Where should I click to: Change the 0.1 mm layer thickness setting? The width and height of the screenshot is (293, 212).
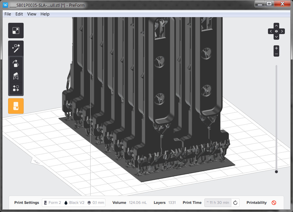tap(95, 202)
